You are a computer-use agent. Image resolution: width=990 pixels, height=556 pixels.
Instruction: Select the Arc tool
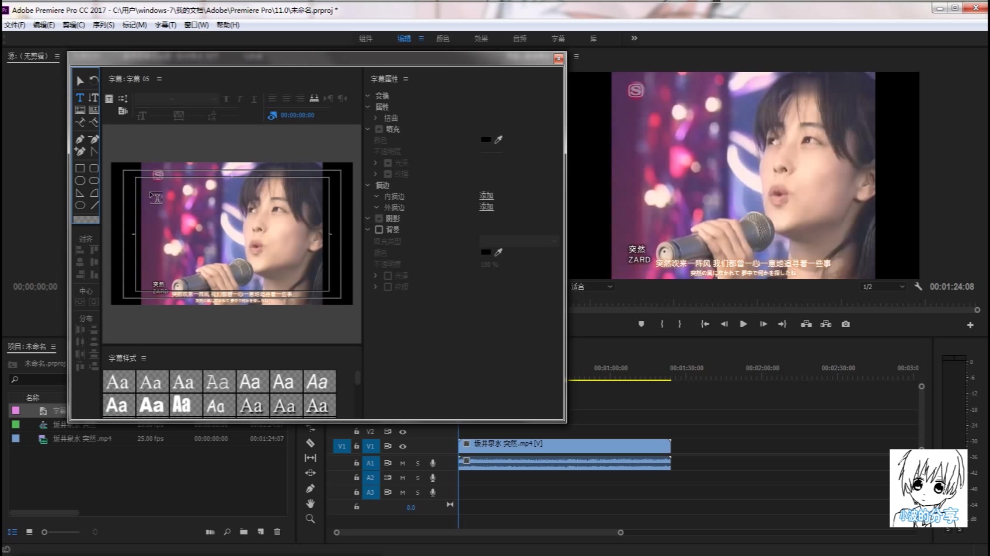pos(93,193)
